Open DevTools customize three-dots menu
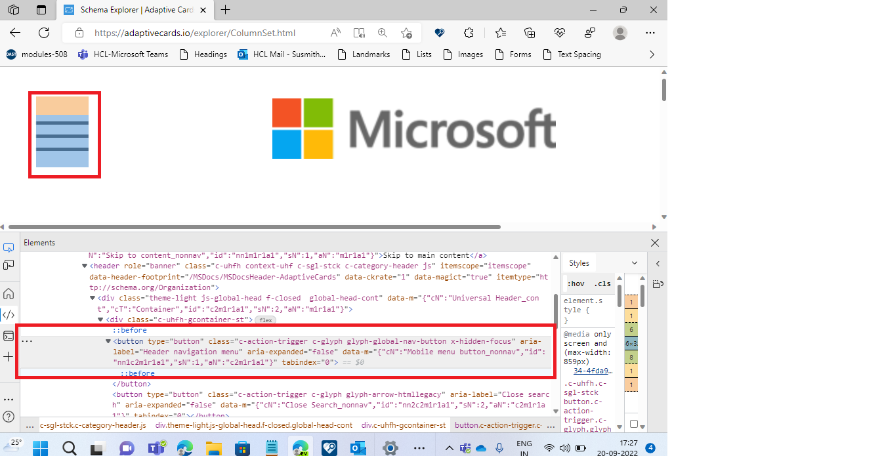Viewport: 882px width, 456px height. click(x=9, y=399)
